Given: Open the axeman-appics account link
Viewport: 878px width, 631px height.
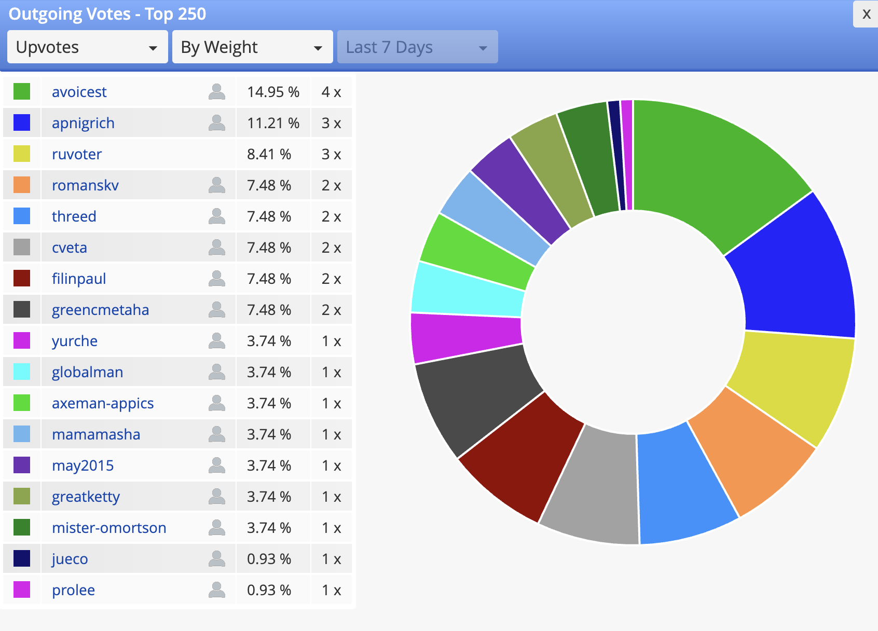Looking at the screenshot, I should [x=103, y=403].
